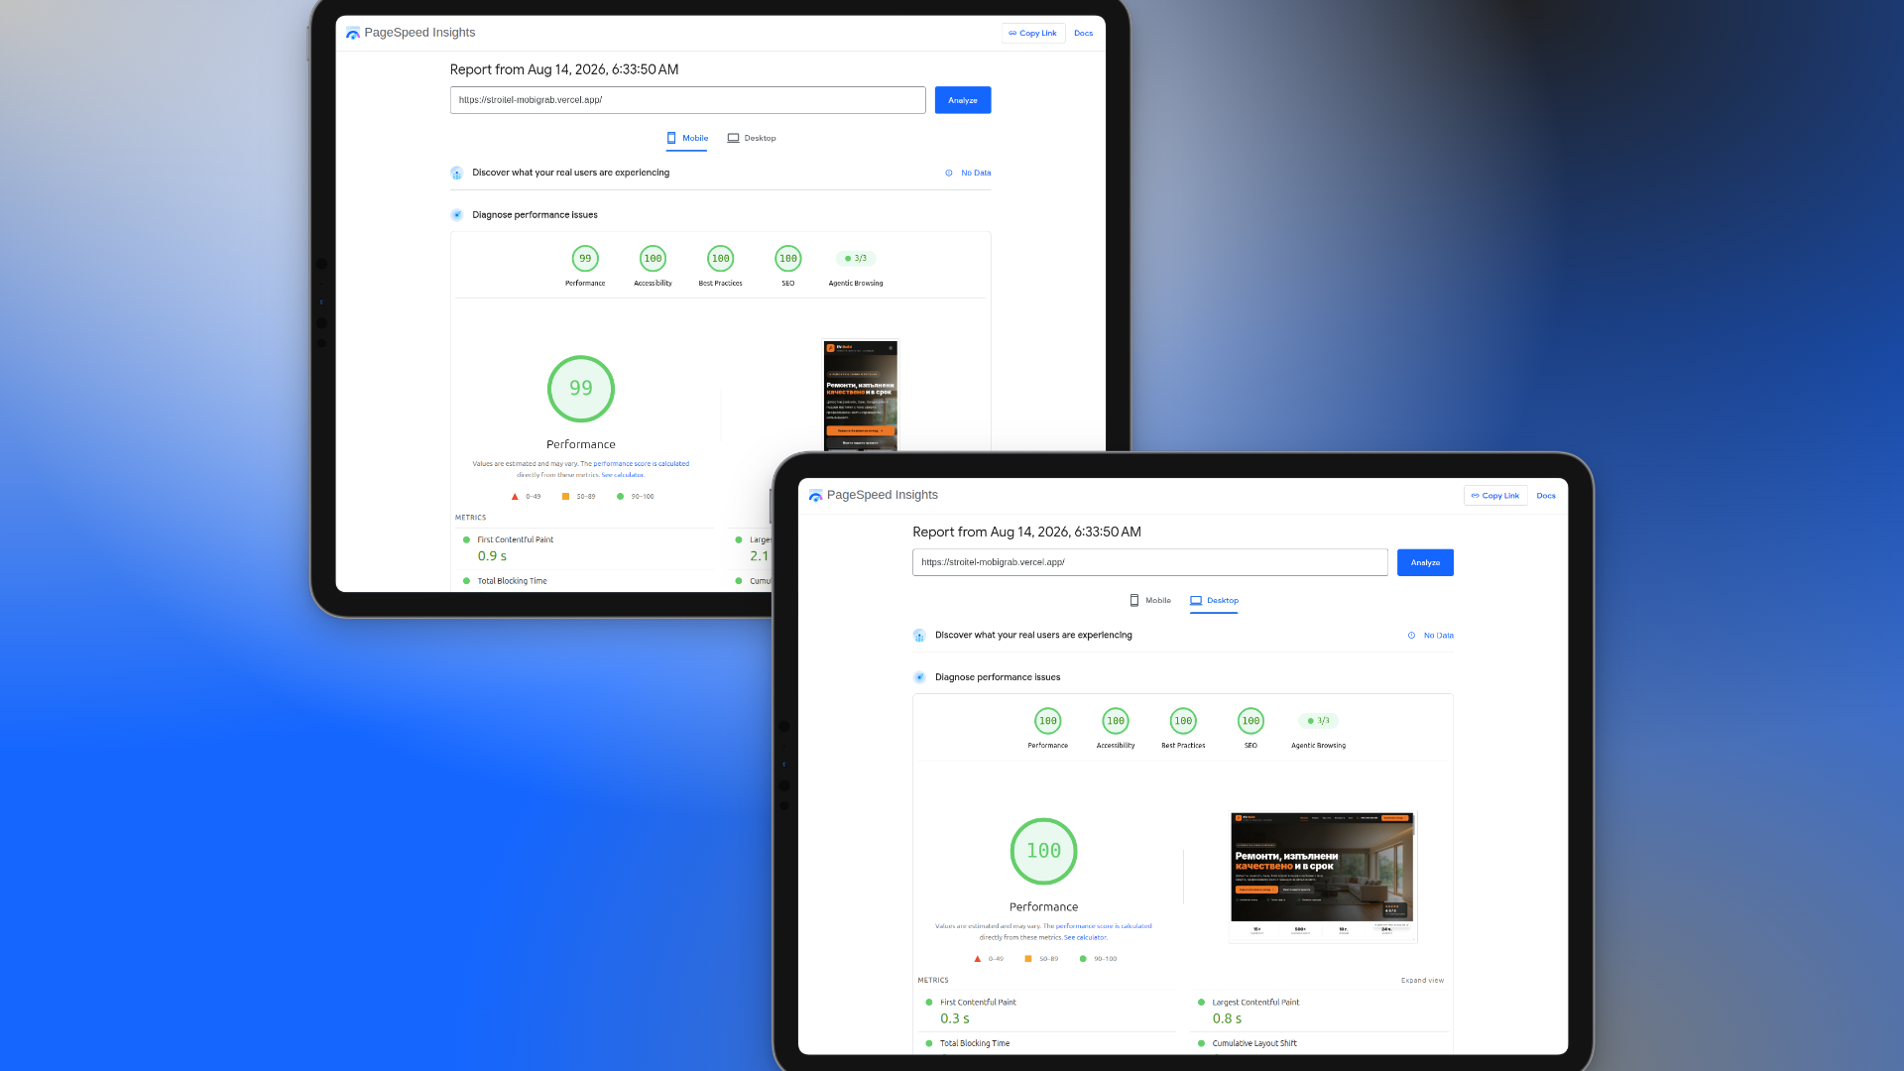This screenshot has width=1904, height=1071.
Task: Click First Contentful Paint 0.3 s value
Action: click(x=955, y=1018)
